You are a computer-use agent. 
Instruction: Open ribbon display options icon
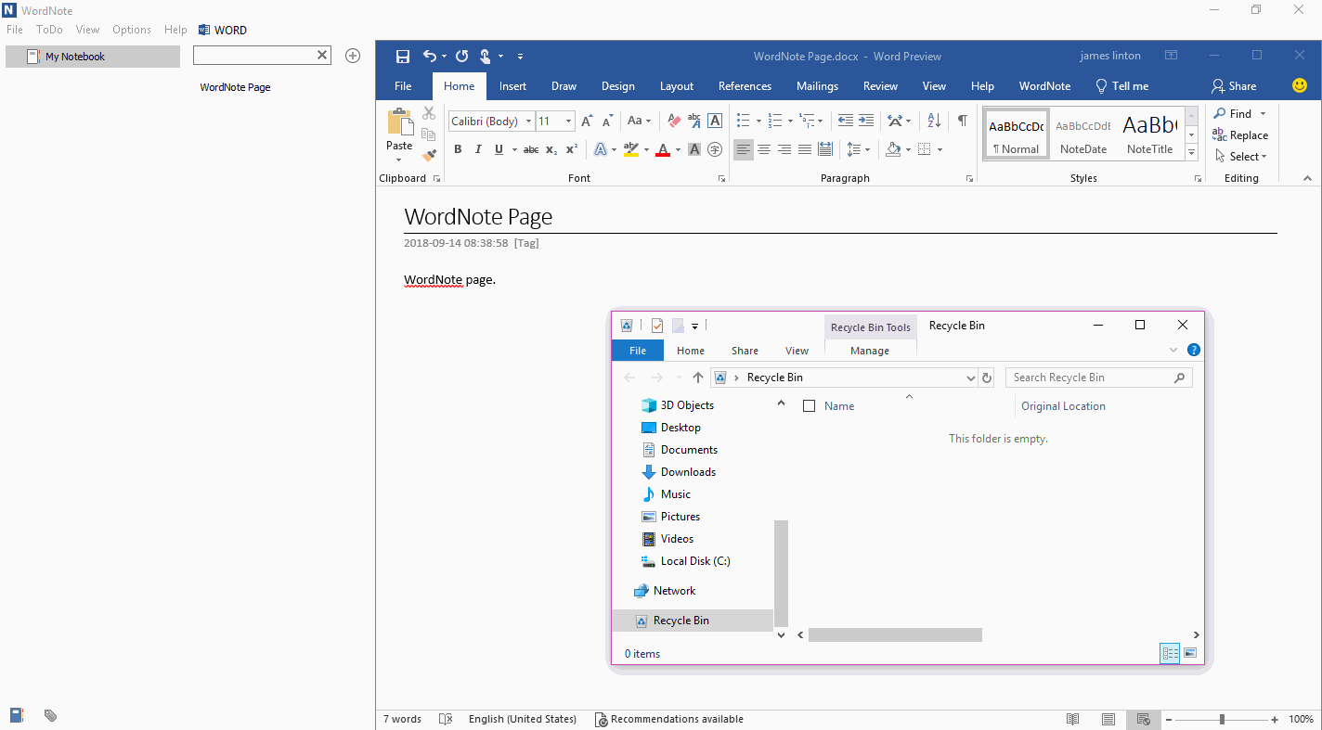[1172, 56]
